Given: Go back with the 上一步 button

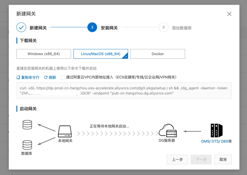Looking at the screenshot, I should tap(177, 159).
